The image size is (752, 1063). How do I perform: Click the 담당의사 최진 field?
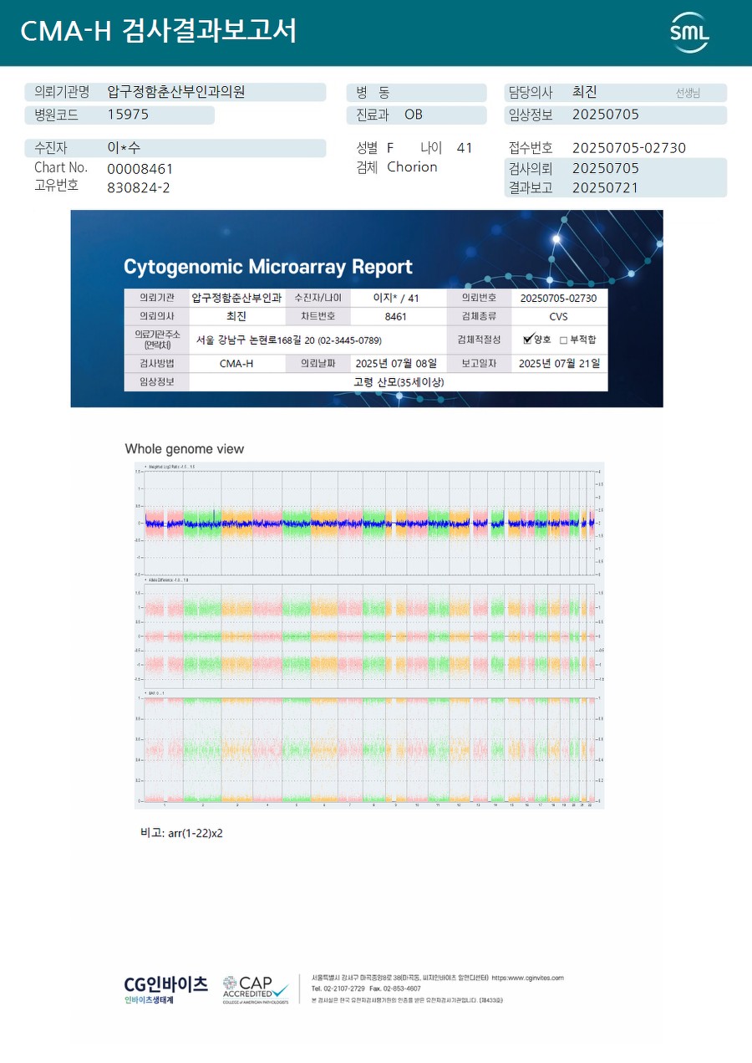point(615,93)
